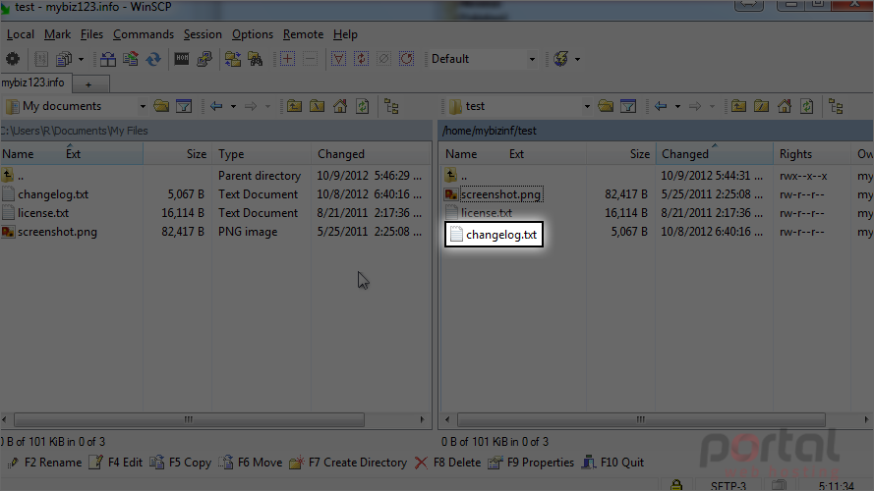Toggle the local directory tree icon
This screenshot has width=874, height=491.
[391, 106]
